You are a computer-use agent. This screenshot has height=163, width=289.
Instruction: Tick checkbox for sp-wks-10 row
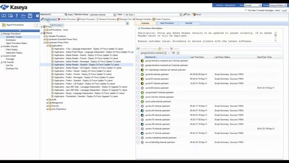point(137,129)
